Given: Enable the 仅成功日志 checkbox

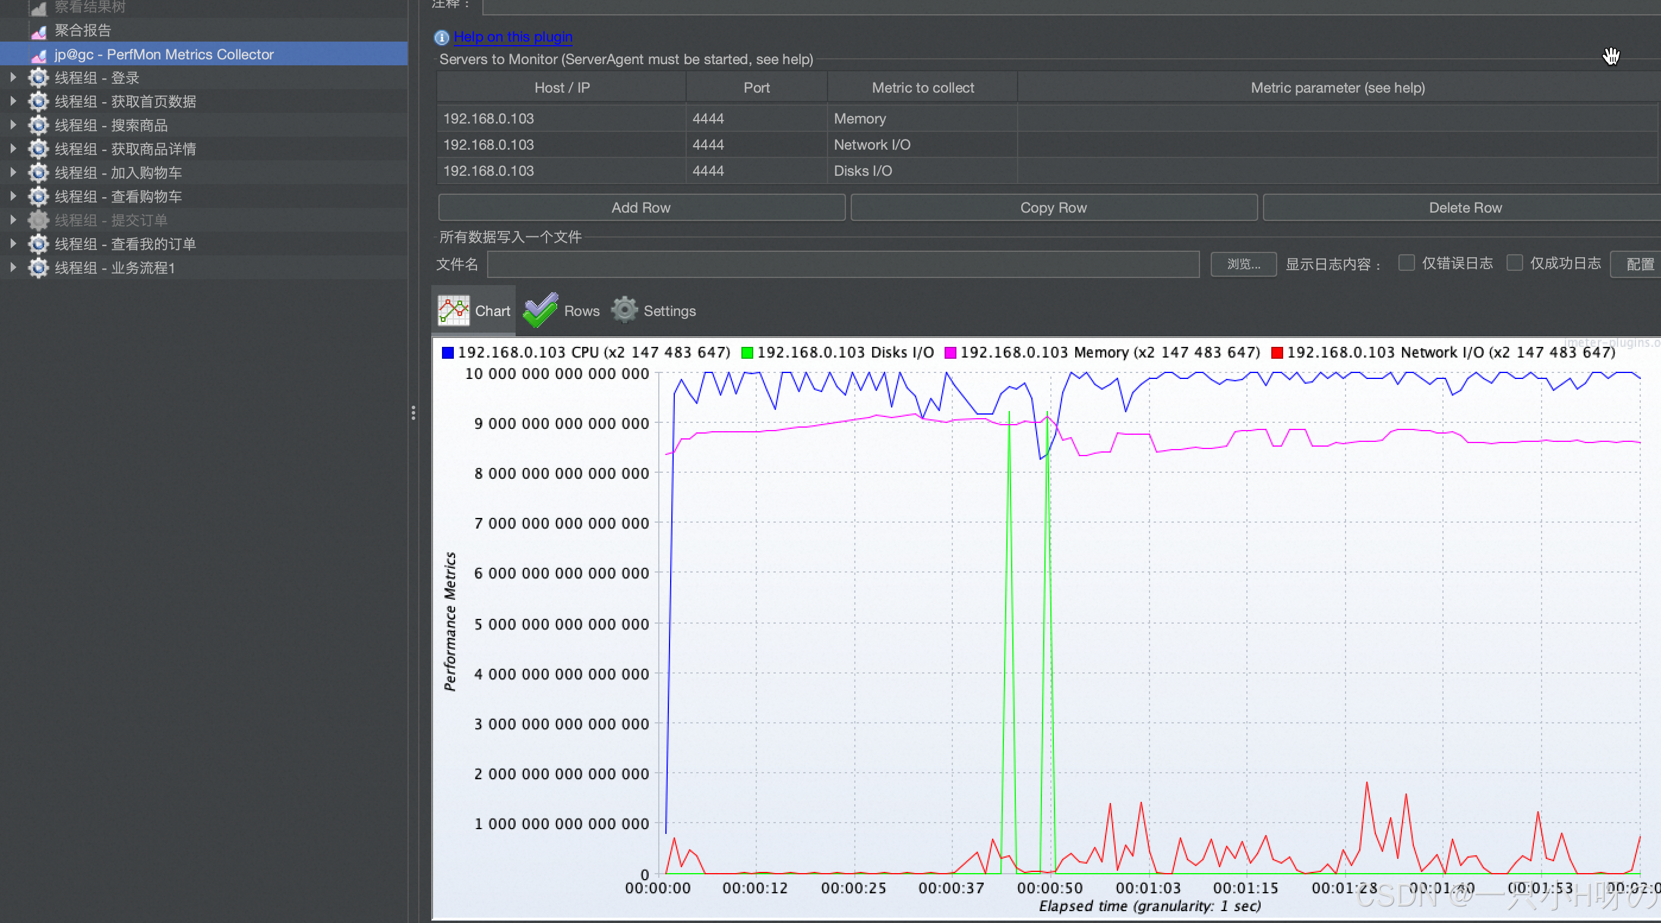Looking at the screenshot, I should point(1515,263).
